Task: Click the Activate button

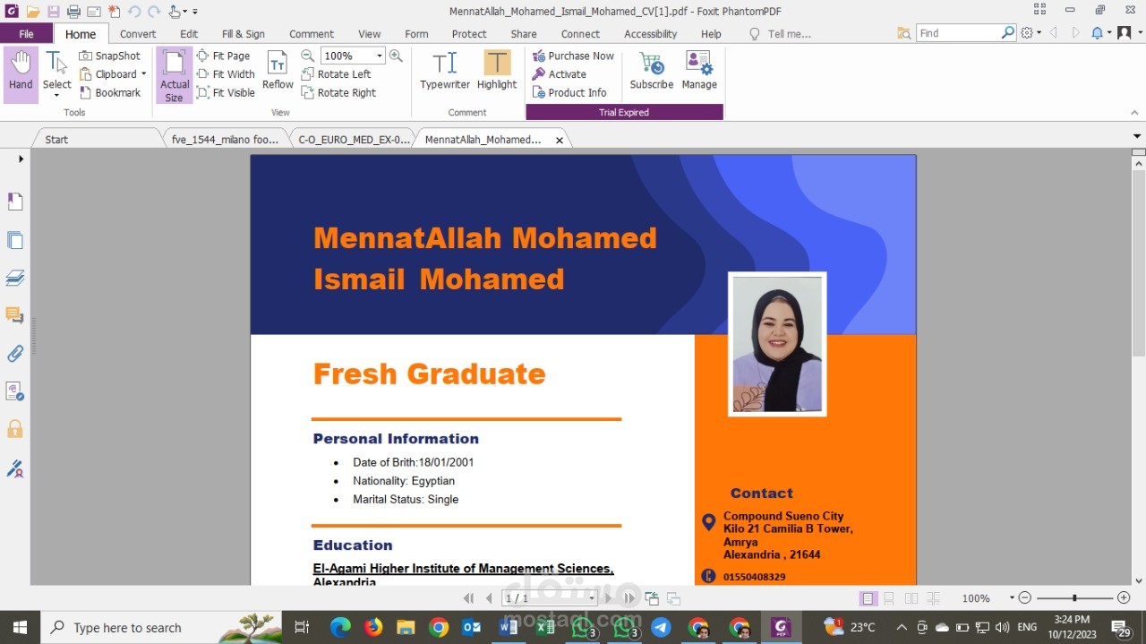Action: click(x=560, y=74)
